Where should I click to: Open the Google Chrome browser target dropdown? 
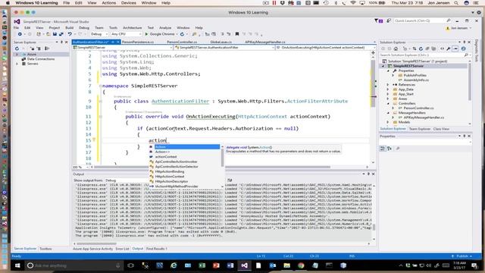tap(177, 34)
